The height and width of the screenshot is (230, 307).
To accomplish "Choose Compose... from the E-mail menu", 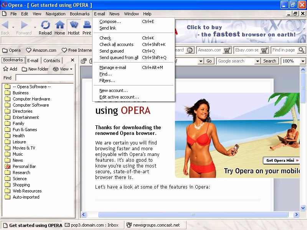I will click(110, 21).
